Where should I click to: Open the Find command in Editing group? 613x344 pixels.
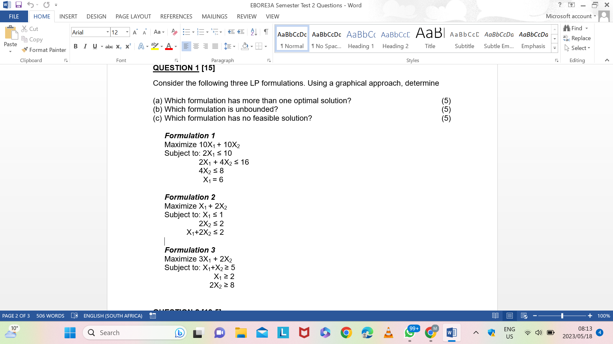click(576, 28)
